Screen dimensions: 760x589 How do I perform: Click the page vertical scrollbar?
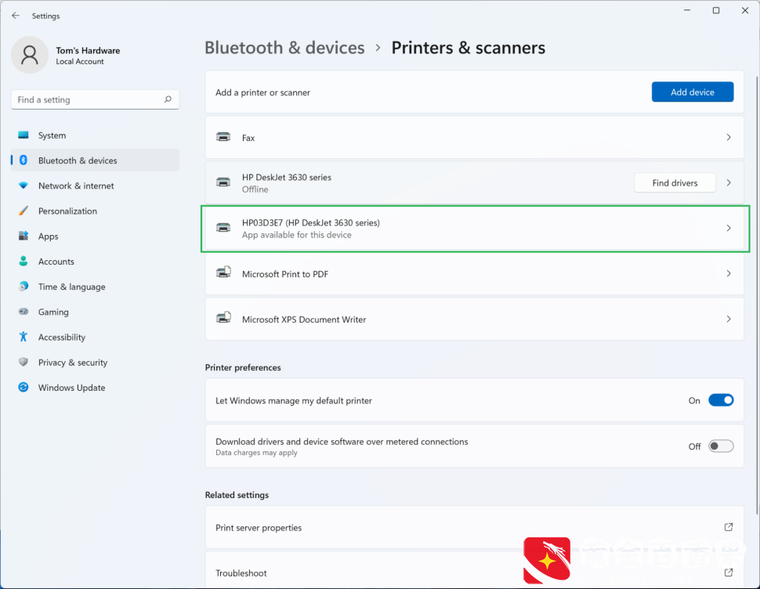coord(757,295)
